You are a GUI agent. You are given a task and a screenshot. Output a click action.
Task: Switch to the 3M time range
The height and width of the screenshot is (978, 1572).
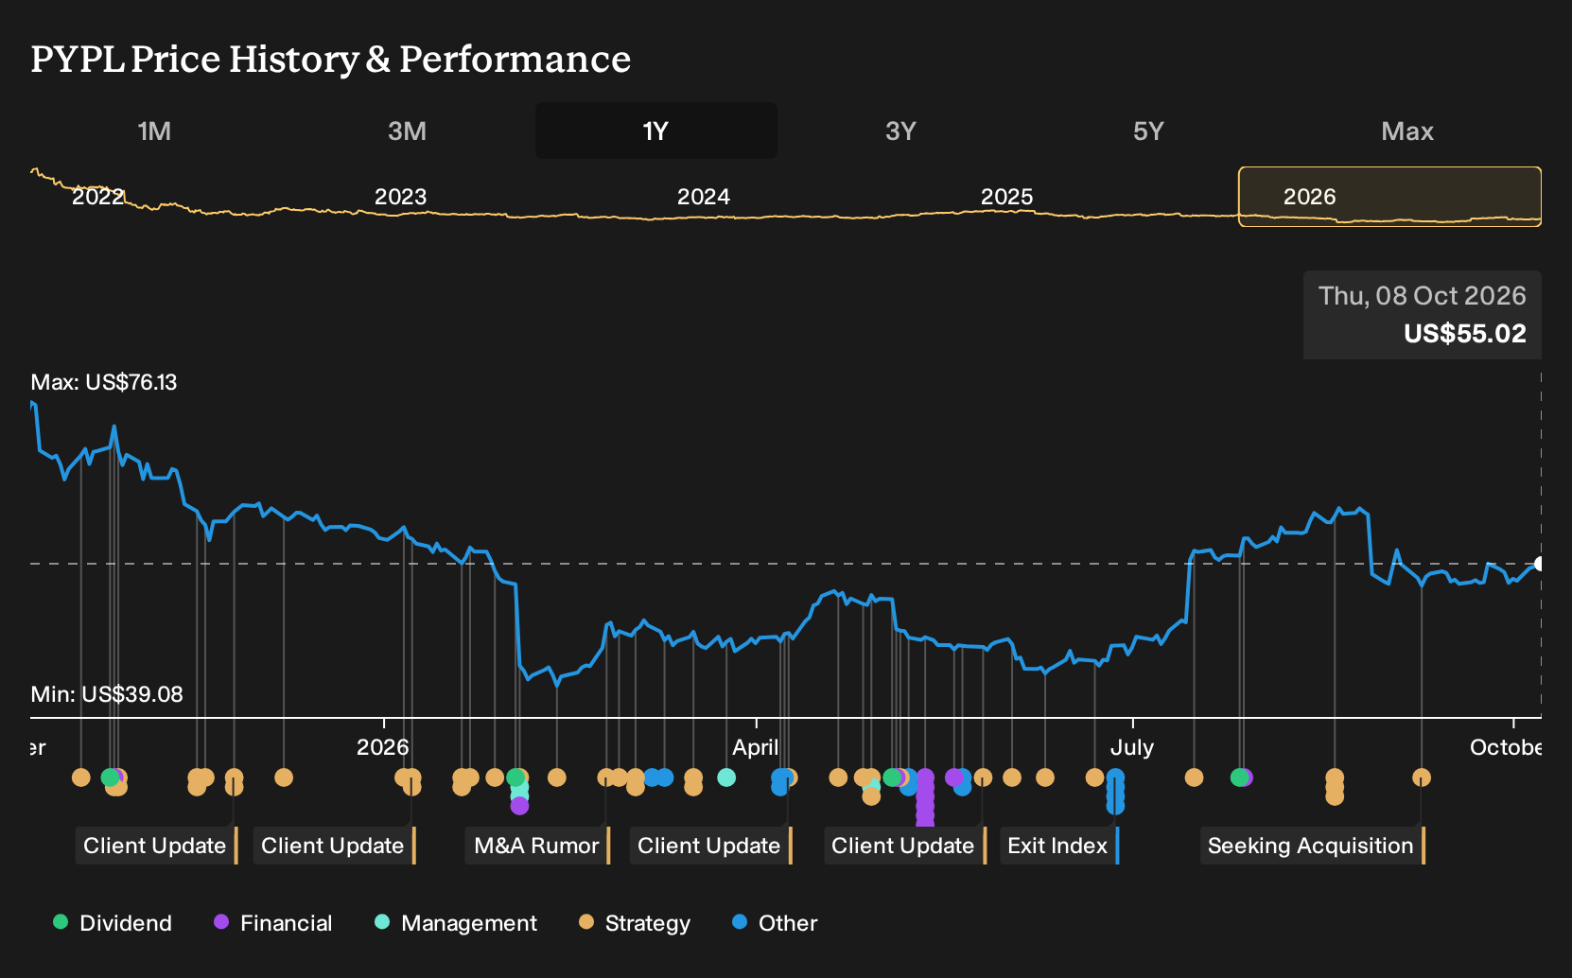point(407,131)
